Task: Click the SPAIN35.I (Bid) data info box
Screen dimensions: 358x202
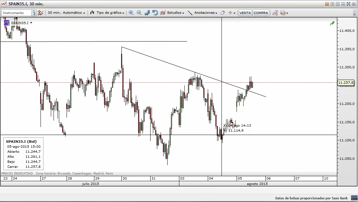Action: click(x=23, y=153)
